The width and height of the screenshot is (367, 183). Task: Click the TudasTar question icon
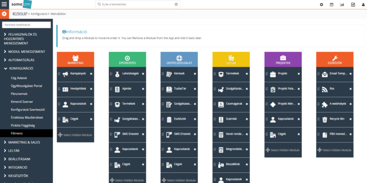pos(169,90)
